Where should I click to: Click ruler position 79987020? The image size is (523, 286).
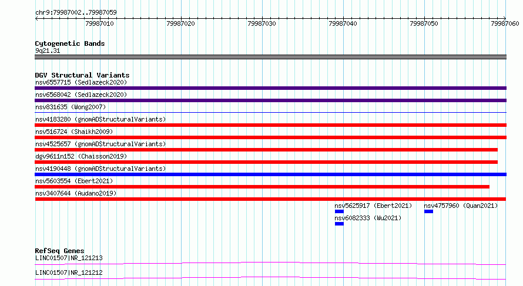[180, 23]
